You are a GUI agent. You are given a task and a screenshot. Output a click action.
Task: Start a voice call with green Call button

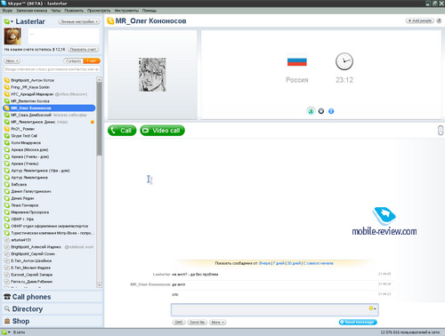[x=122, y=131]
